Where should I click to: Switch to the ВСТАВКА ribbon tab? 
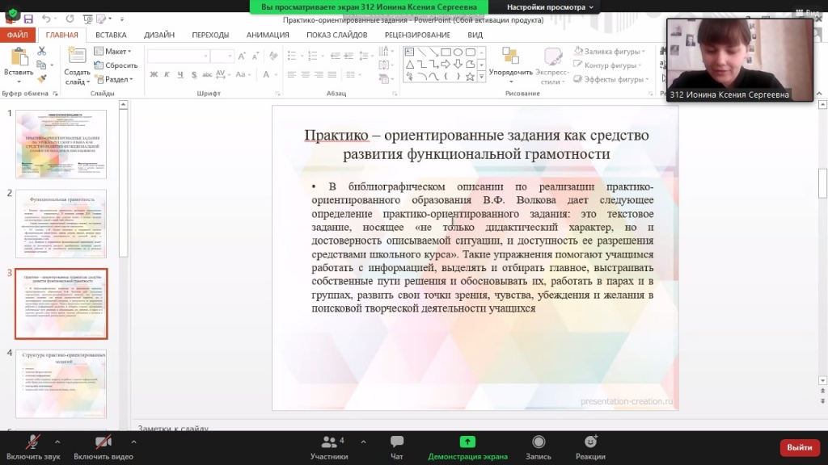tap(111, 35)
